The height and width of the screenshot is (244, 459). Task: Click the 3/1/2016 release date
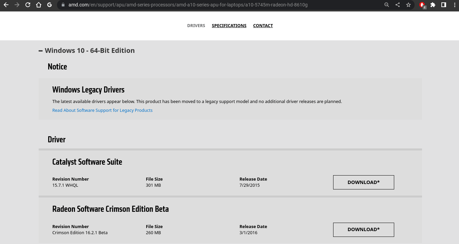[248, 233]
